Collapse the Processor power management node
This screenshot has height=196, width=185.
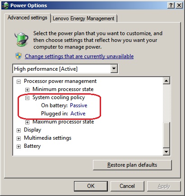[x=18, y=82]
